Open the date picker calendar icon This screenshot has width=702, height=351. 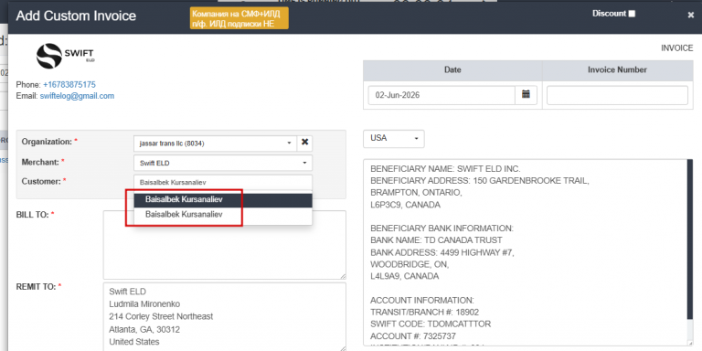pyautogui.click(x=526, y=95)
